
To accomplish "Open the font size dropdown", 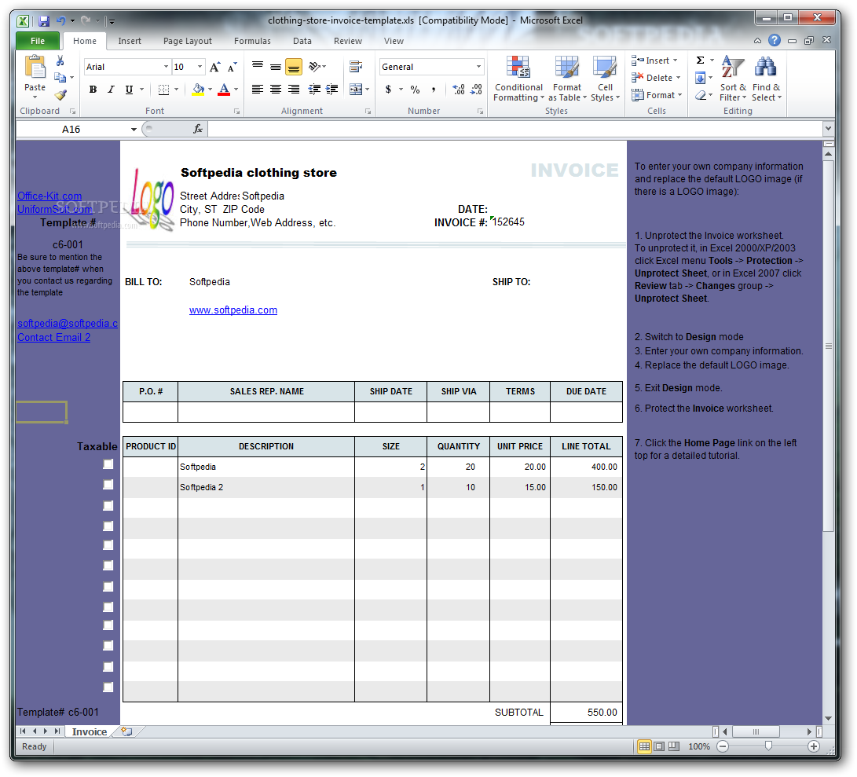I will (200, 67).
